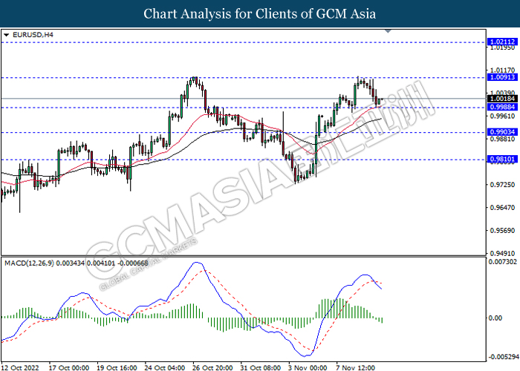Select the current price tag 1.00184
Viewport: 520px width, 371px height.
point(502,99)
